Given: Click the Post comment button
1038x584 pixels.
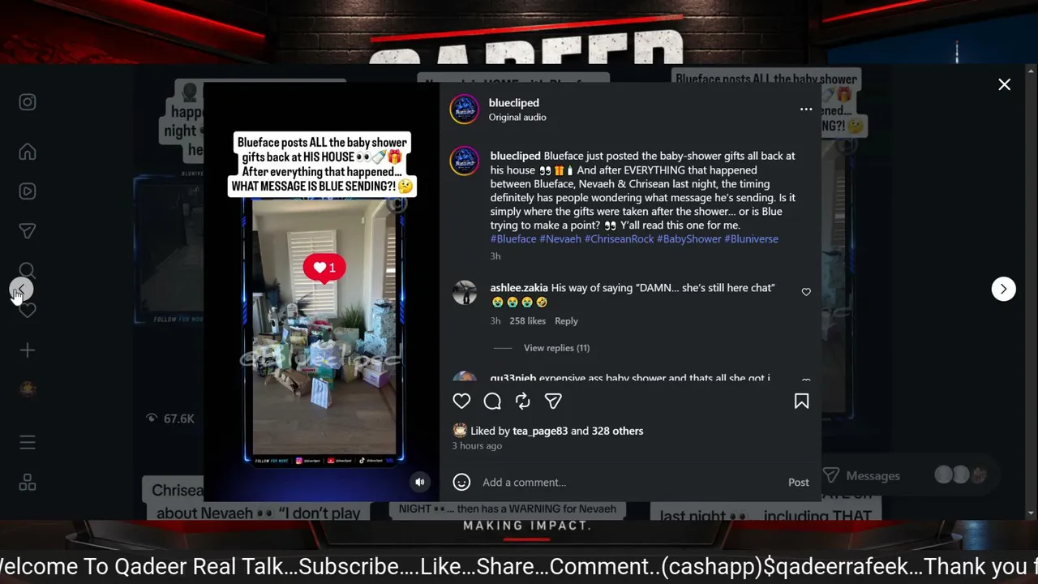Looking at the screenshot, I should coord(799,482).
